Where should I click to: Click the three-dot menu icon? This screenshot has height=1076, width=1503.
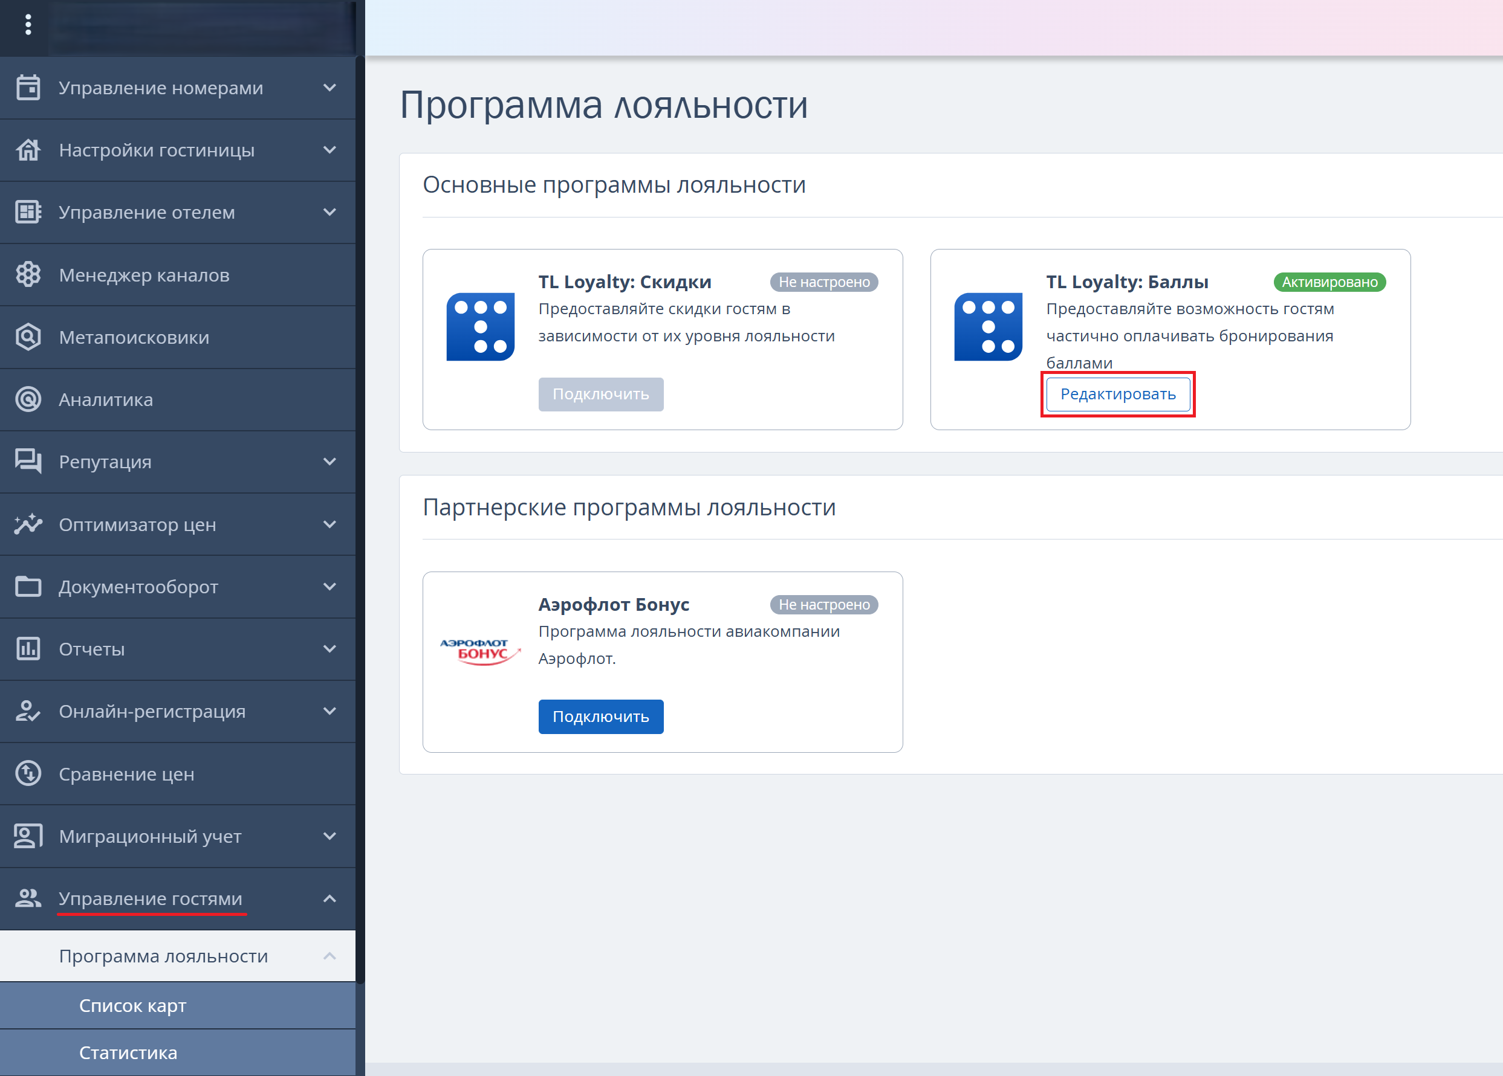pyautogui.click(x=28, y=25)
